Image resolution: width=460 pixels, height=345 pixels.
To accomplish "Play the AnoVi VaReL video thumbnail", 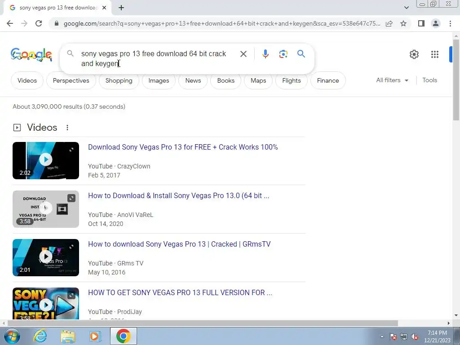I will (x=46, y=208).
